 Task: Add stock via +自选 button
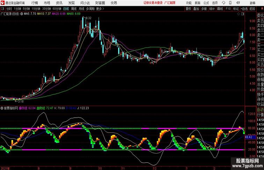[x=244, y=9]
